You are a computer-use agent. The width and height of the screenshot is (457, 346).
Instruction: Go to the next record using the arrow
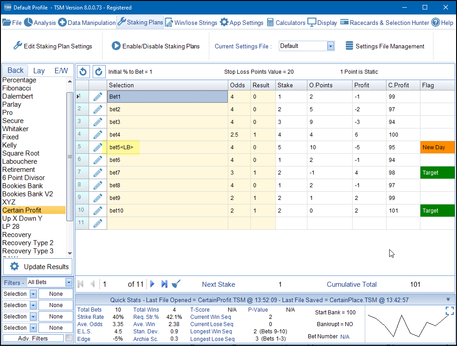pos(152,284)
